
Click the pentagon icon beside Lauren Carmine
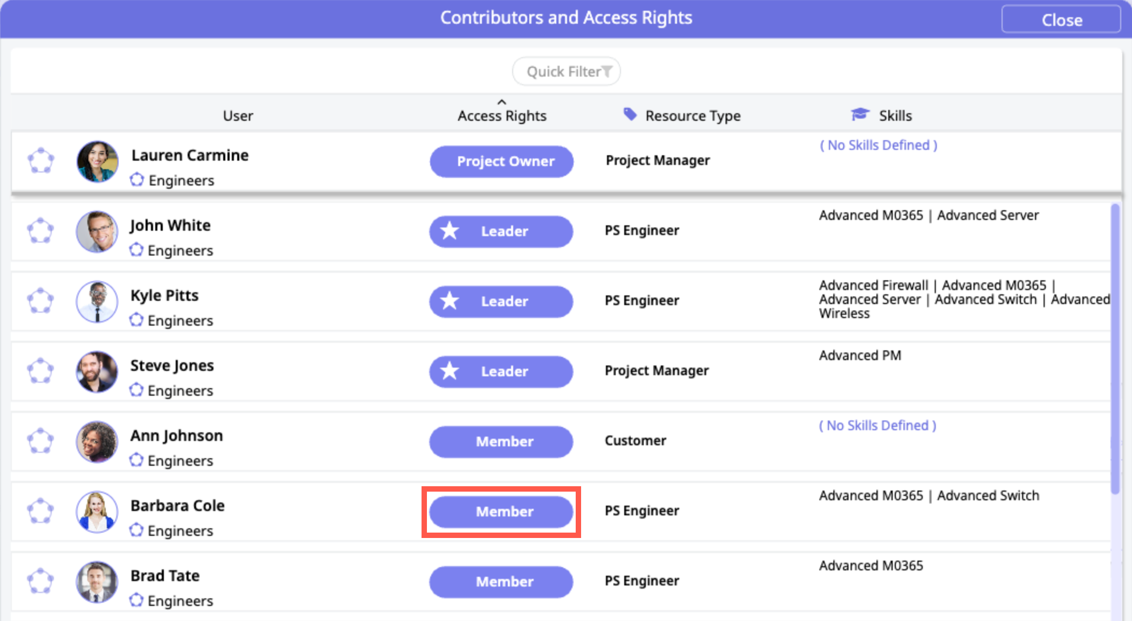[41, 161]
